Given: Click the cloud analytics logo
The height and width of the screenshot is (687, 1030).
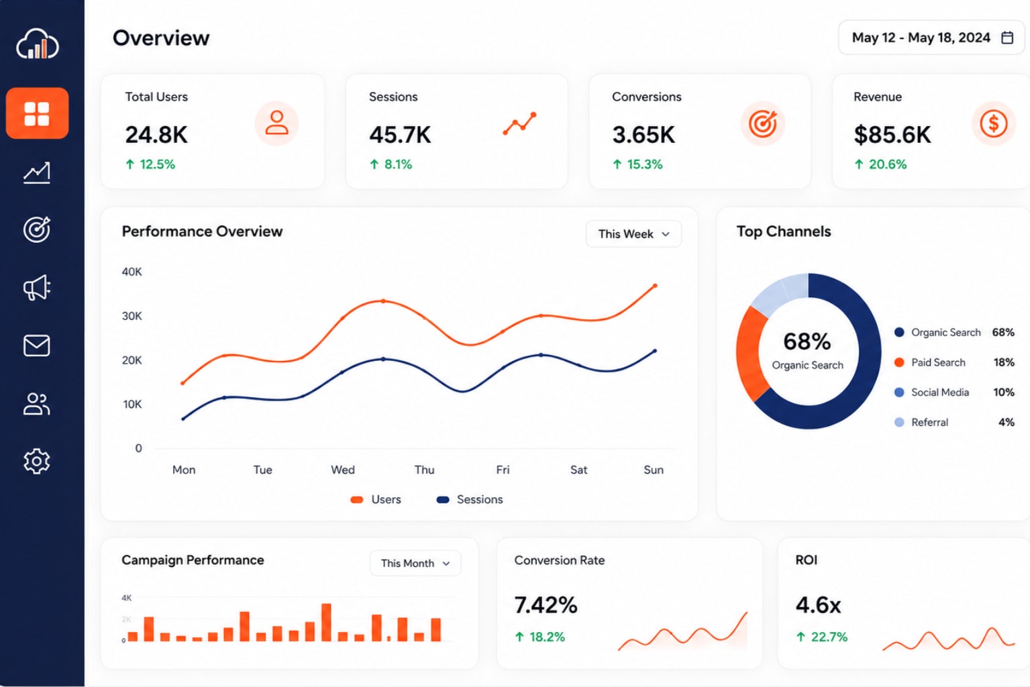Looking at the screenshot, I should point(38,44).
